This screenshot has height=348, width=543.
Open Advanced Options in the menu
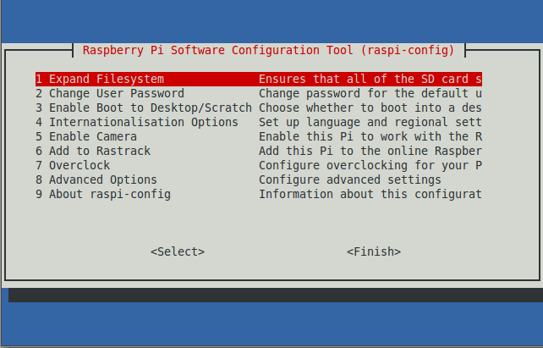(96, 180)
